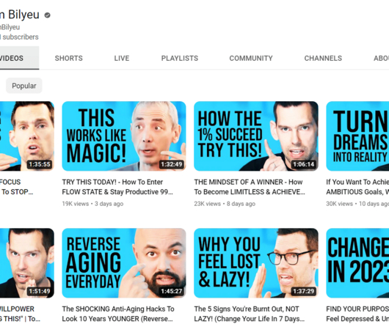Click the 1:06:14 duration badge
Viewport: 389px width, 324px height.
click(x=303, y=164)
